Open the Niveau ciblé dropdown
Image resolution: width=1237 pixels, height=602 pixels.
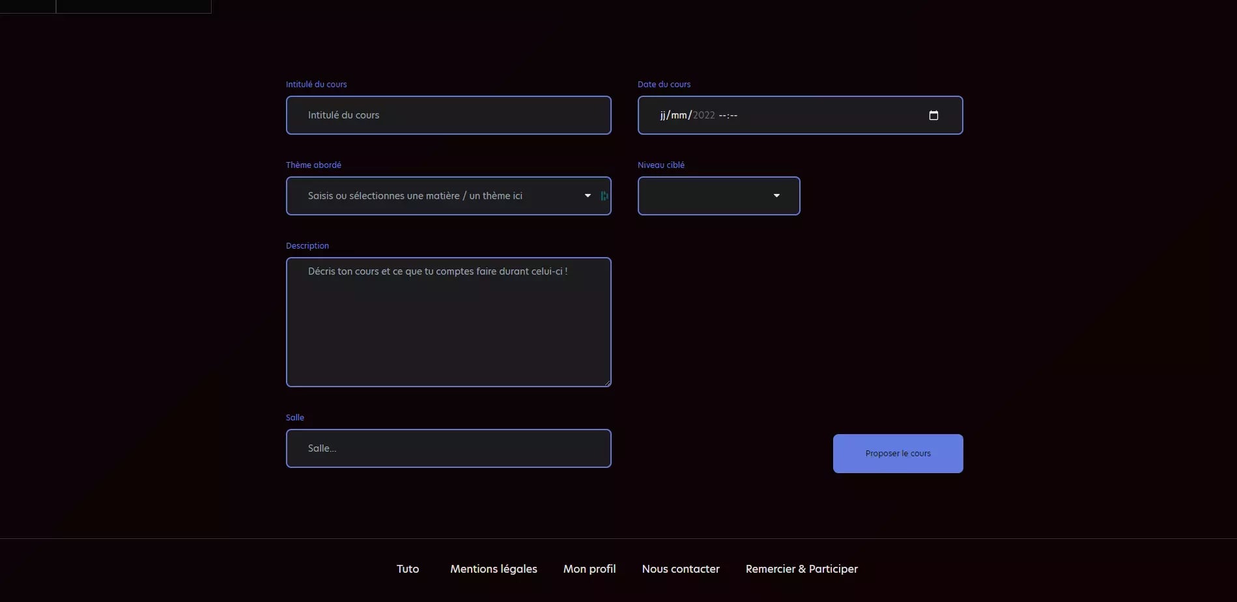718,196
